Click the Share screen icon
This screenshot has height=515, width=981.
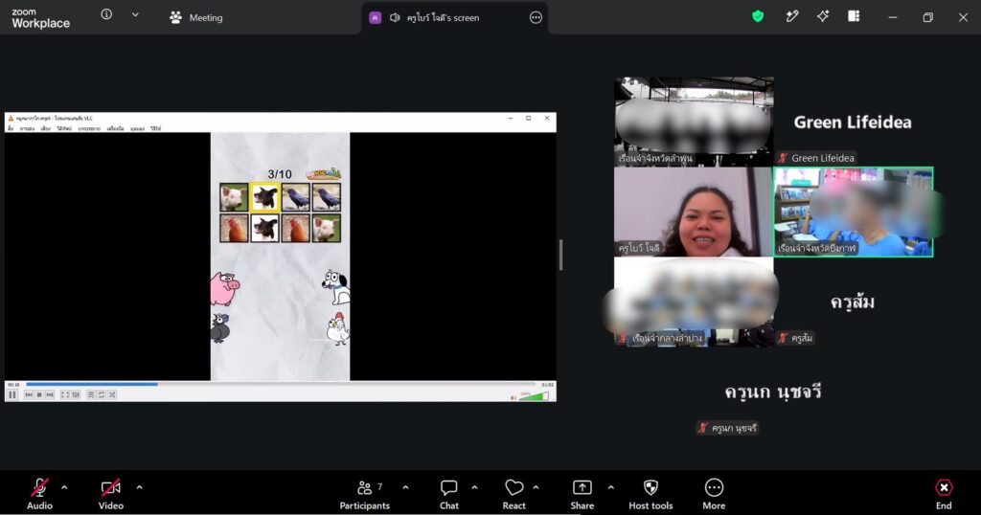(x=582, y=487)
